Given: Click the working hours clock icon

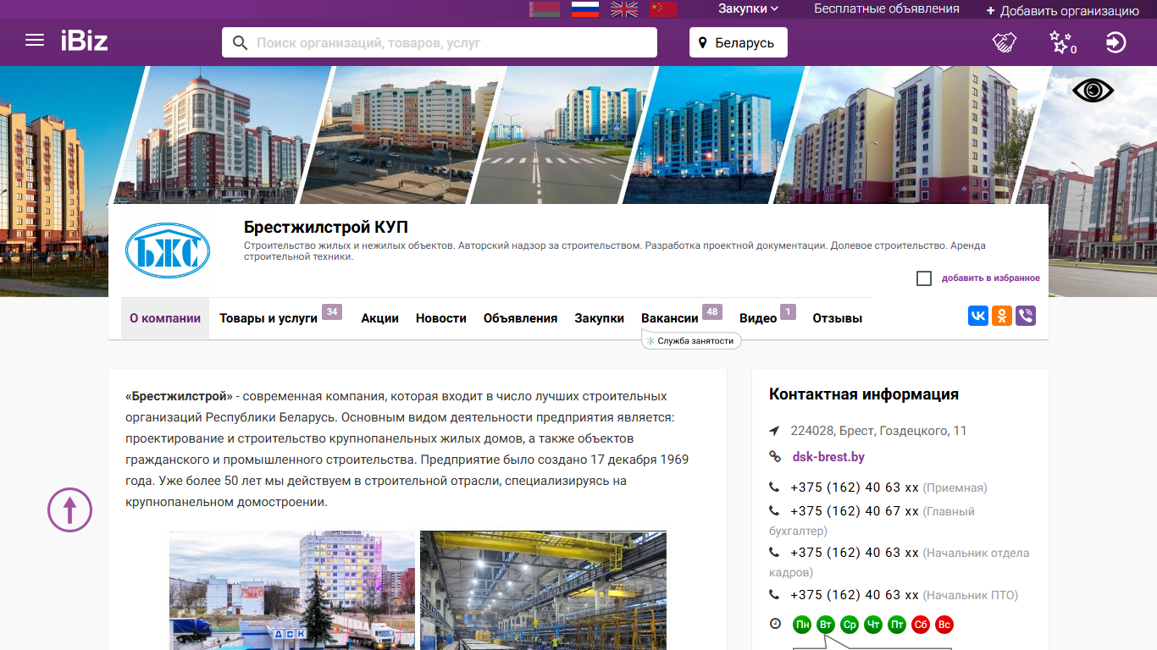Looking at the screenshot, I should (775, 624).
